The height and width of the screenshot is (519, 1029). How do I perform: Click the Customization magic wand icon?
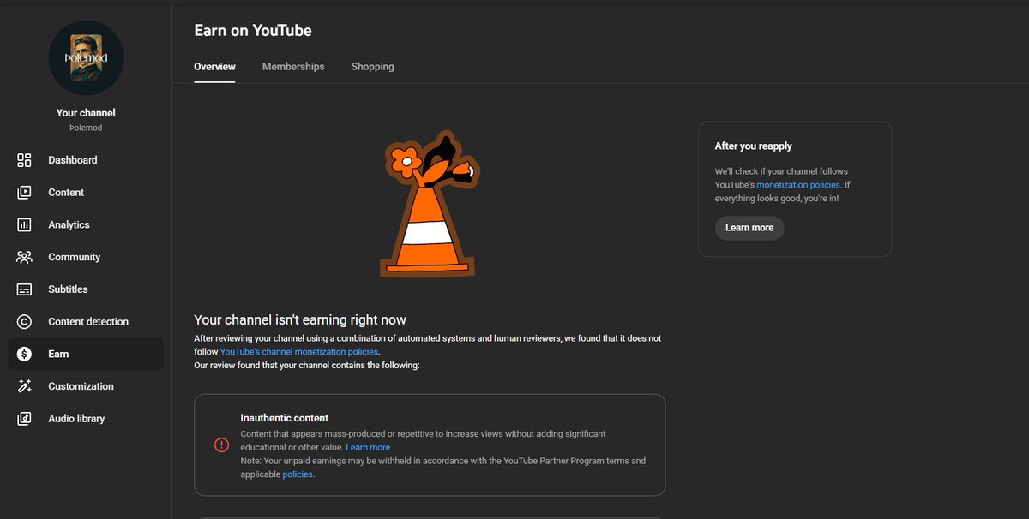click(24, 386)
